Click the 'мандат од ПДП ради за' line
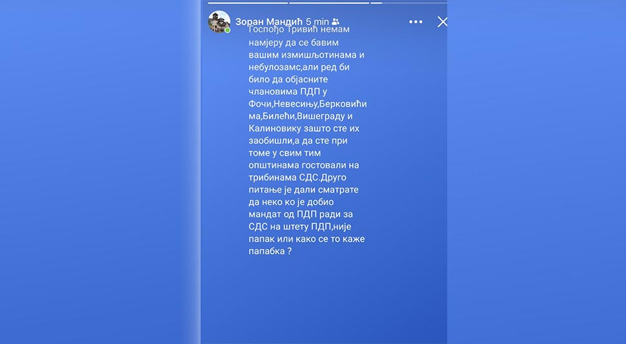Image resolution: width=626 pixels, height=344 pixels. 301,214
